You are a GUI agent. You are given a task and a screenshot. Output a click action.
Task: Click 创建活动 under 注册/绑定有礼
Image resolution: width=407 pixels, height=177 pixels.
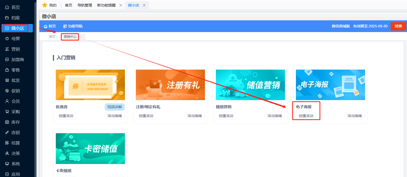(x=146, y=116)
